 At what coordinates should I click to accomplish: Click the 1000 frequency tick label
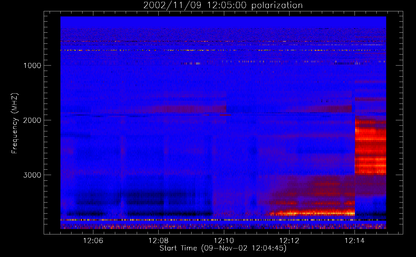[x=32, y=66]
